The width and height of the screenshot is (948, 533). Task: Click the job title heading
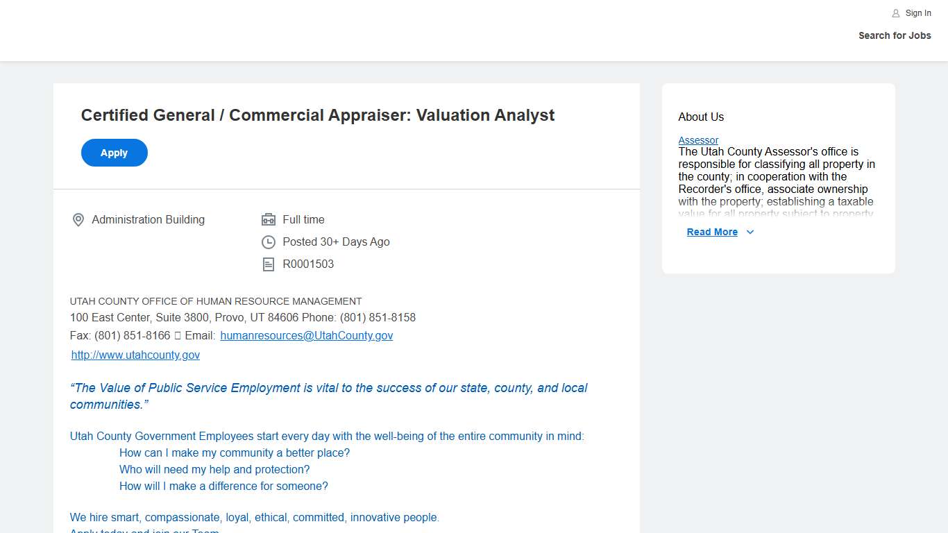pyautogui.click(x=317, y=115)
